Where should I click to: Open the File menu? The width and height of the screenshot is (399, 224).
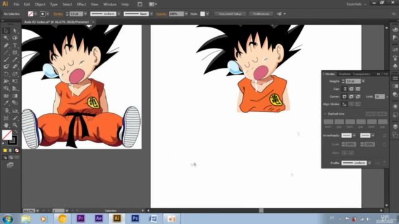click(x=16, y=4)
